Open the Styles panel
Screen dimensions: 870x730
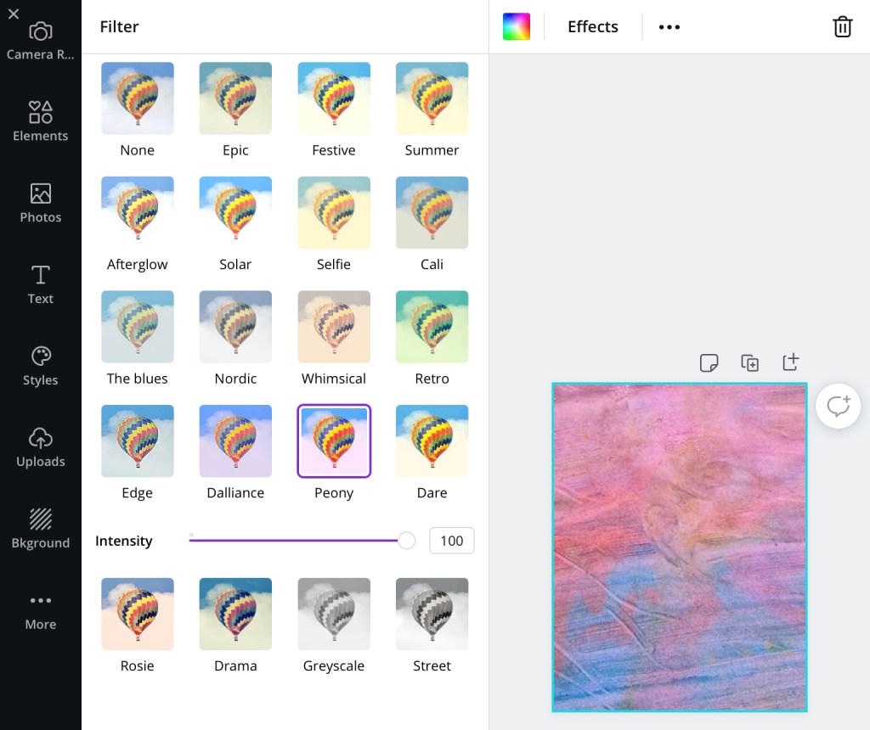click(x=40, y=366)
